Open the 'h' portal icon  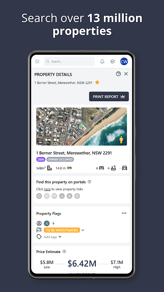click(x=69, y=196)
